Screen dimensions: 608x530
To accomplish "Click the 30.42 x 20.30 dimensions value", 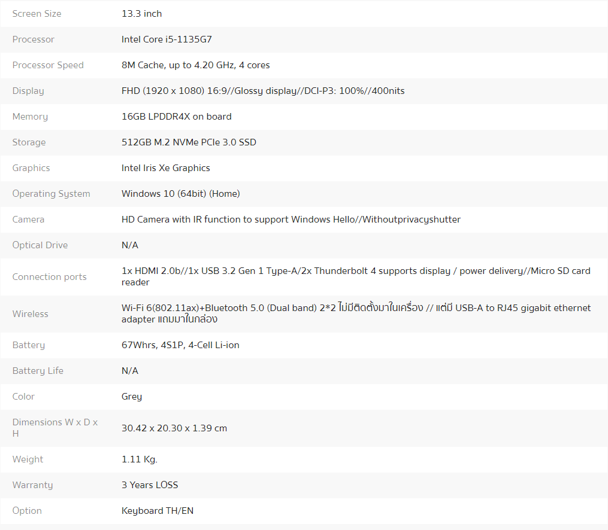I will coord(174,428).
